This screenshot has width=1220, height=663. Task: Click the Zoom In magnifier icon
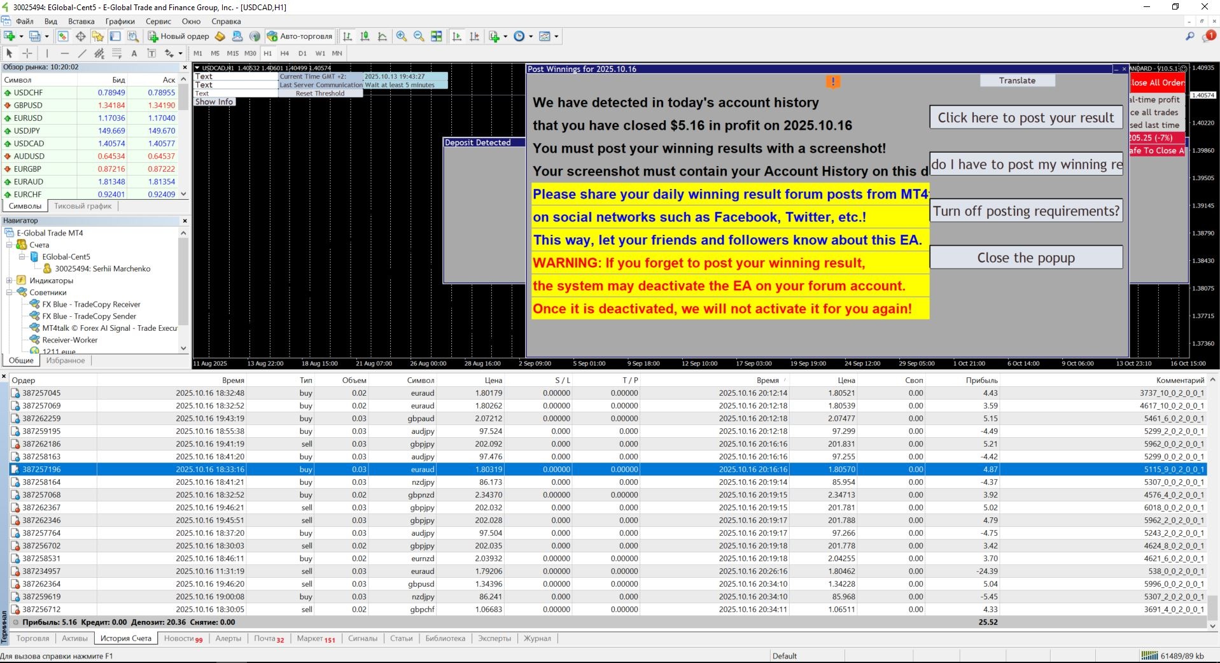[x=402, y=36]
